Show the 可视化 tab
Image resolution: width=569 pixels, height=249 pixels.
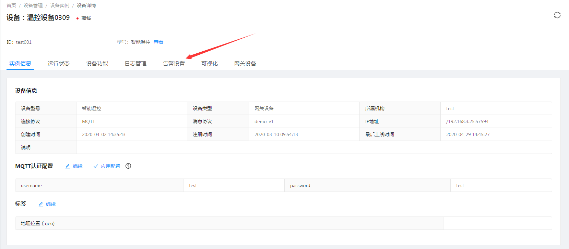pos(210,63)
